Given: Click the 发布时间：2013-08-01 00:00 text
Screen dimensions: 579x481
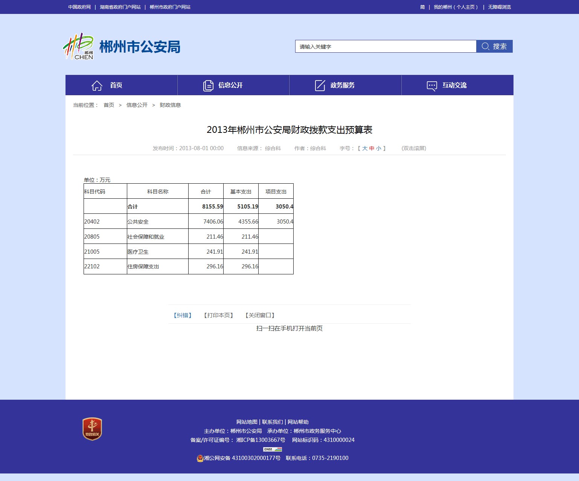Looking at the screenshot, I should pos(188,148).
